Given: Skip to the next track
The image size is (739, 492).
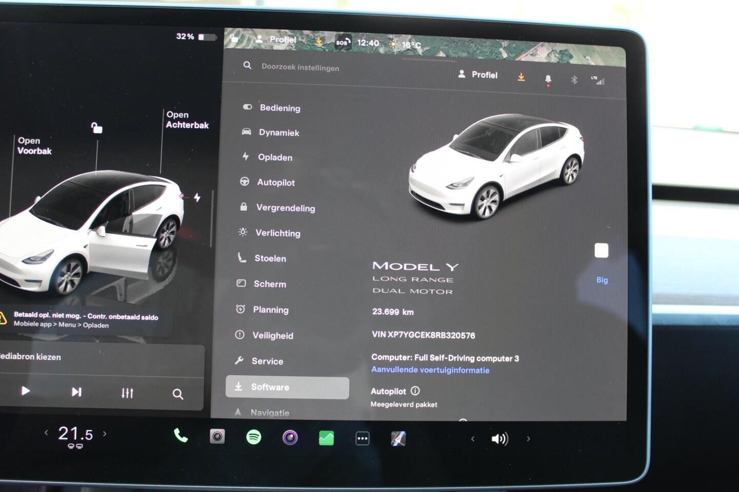Looking at the screenshot, I should (76, 392).
